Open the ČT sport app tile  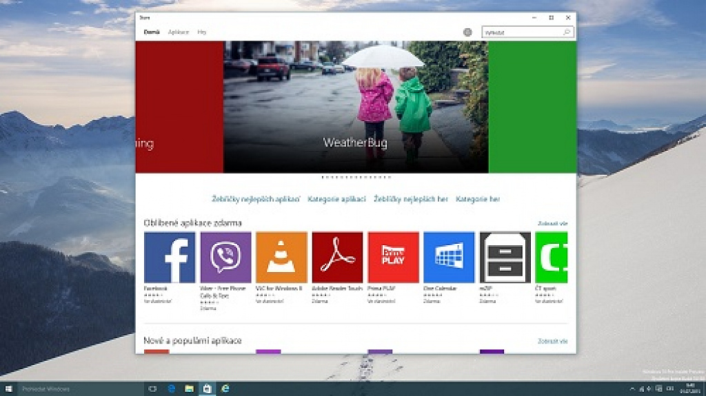552,258
